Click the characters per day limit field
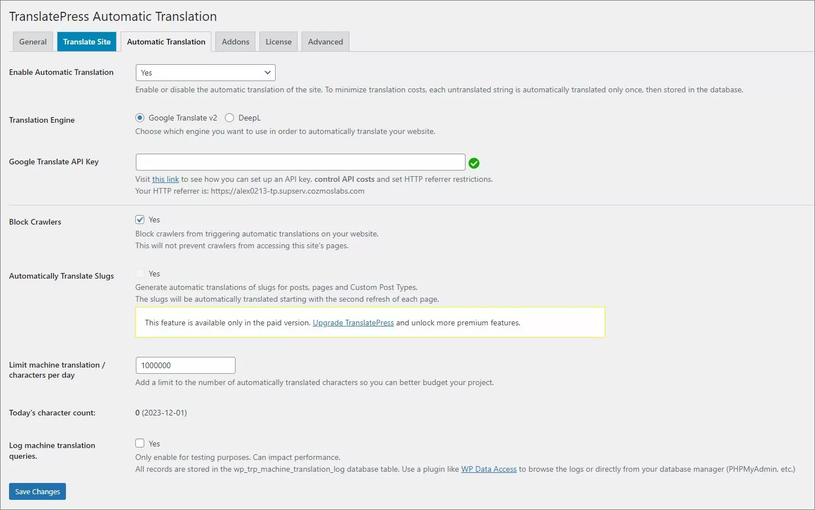This screenshot has width=815, height=510. coord(185,365)
